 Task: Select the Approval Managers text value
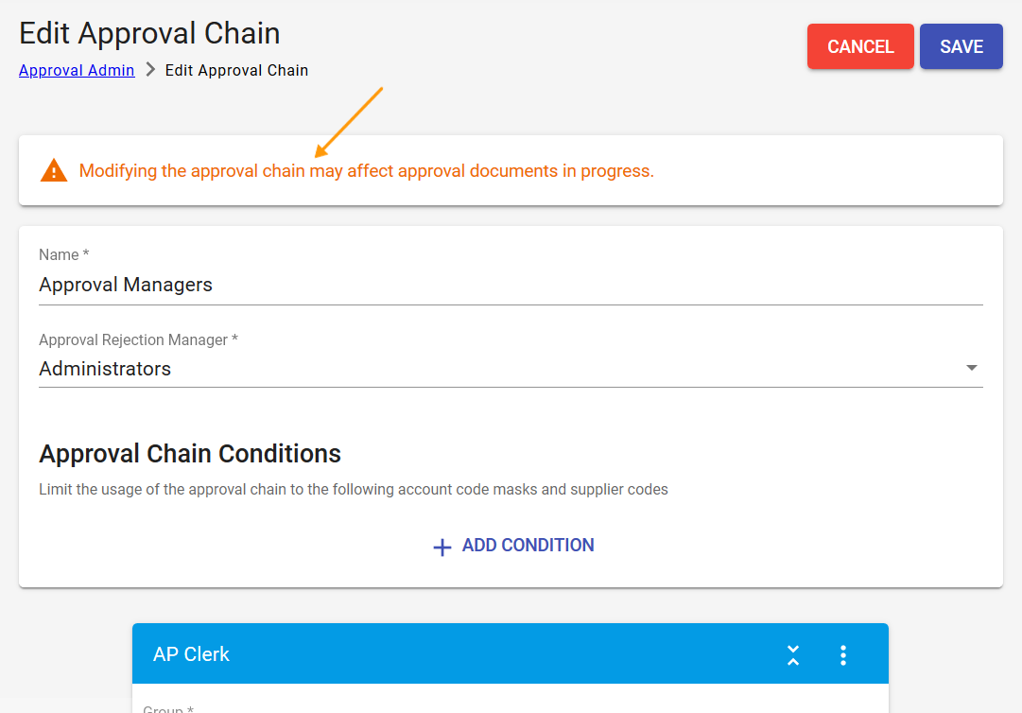coord(125,284)
